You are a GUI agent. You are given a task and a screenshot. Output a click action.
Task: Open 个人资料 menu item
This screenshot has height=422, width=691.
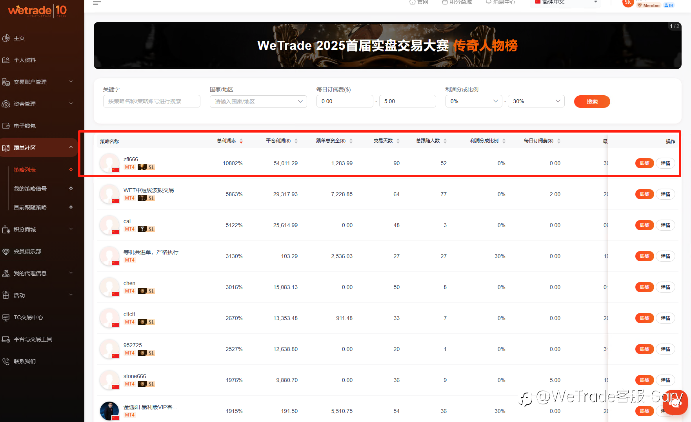click(25, 60)
